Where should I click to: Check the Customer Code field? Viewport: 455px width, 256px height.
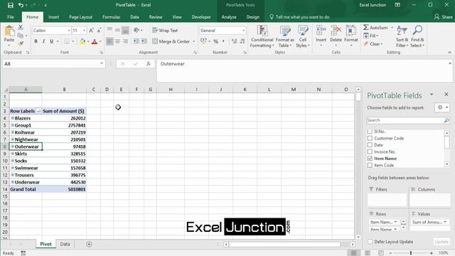pyautogui.click(x=370, y=138)
